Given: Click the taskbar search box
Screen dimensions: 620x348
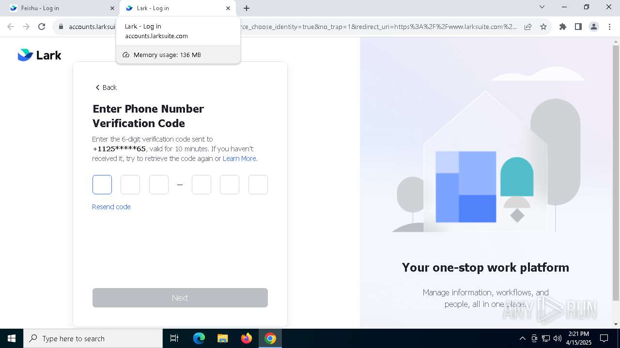Looking at the screenshot, I should point(93,338).
